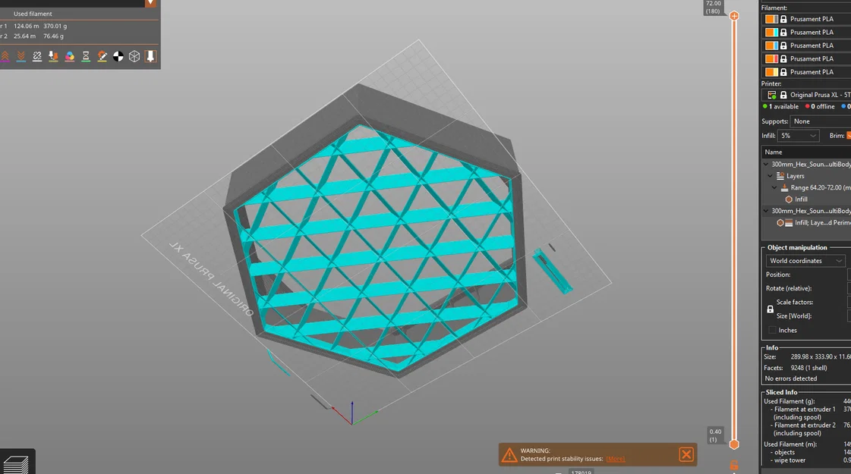Screen dimensions: 851x474
Task: Open the Infill 5% dropdown
Action: [797, 135]
